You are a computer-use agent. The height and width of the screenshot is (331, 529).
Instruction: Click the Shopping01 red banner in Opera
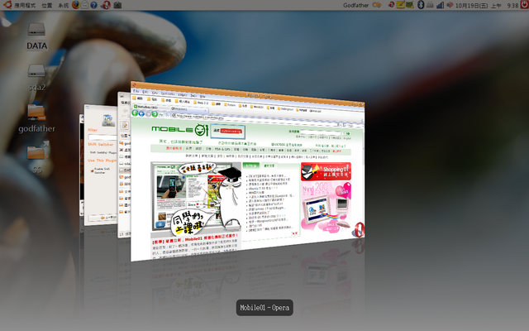pos(326,171)
